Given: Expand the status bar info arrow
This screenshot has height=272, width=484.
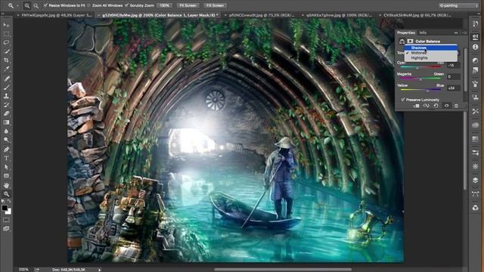Looking at the screenshot, I should tap(99, 270).
